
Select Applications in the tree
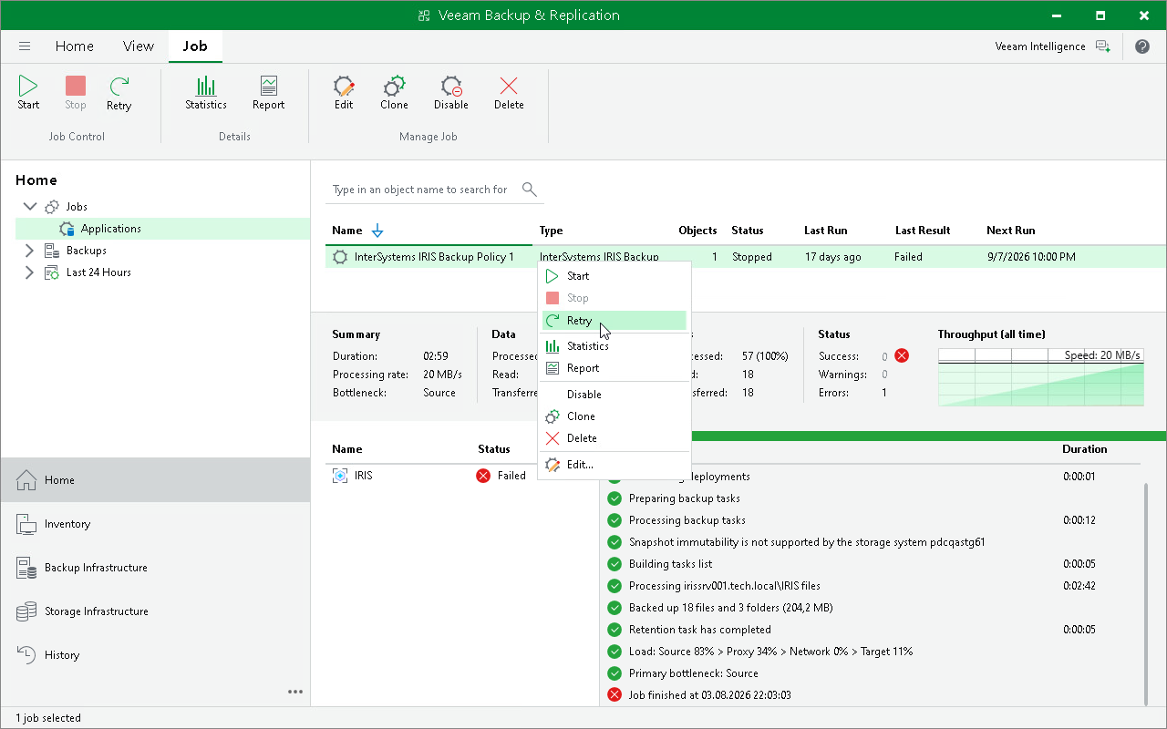[110, 229]
